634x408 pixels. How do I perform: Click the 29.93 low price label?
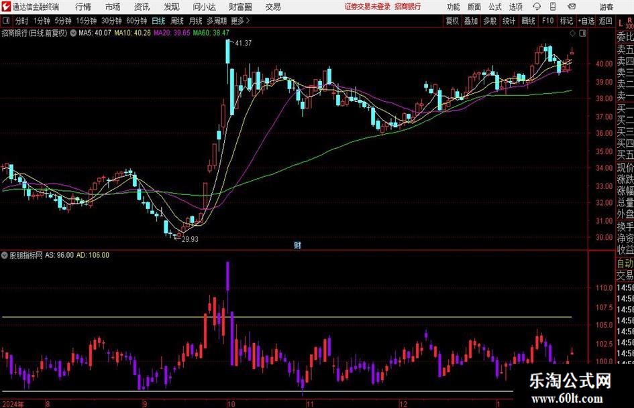pyautogui.click(x=190, y=239)
